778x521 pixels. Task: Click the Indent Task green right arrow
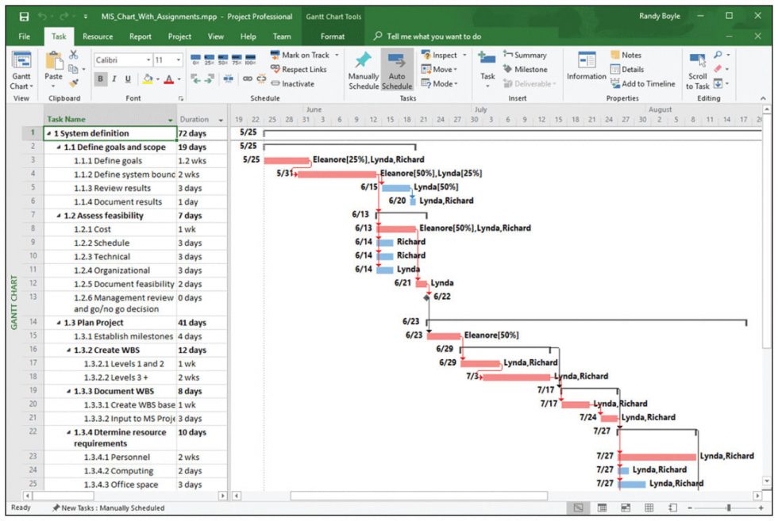pos(210,79)
